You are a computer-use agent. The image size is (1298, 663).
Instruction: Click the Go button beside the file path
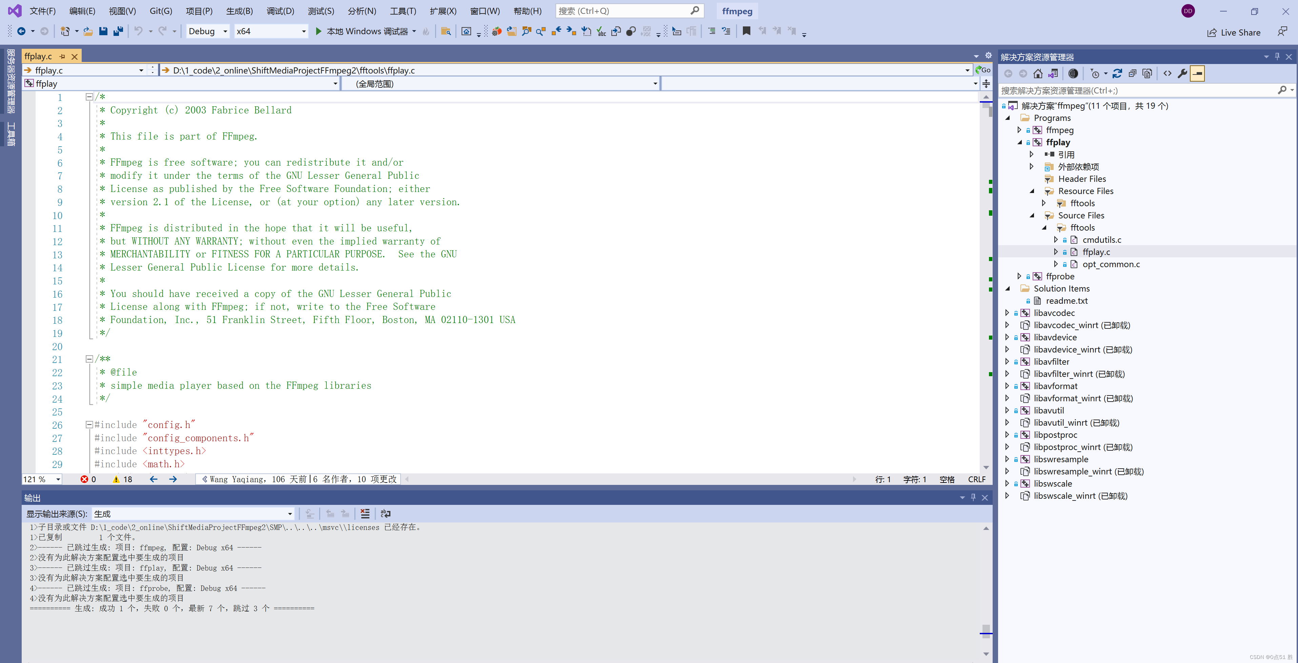[x=982, y=70]
